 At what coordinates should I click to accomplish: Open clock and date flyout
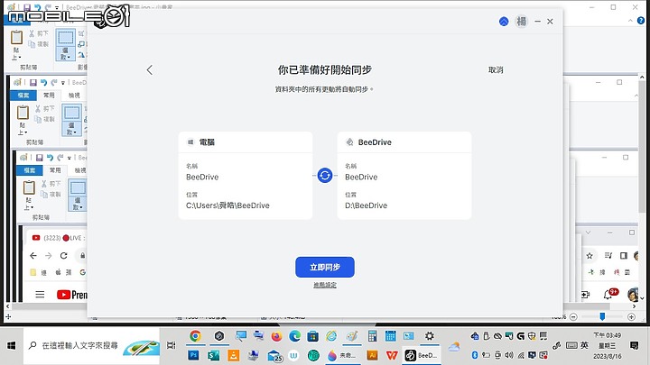tap(608, 345)
